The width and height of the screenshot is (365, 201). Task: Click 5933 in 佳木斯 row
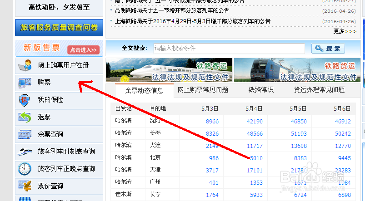click(256, 195)
